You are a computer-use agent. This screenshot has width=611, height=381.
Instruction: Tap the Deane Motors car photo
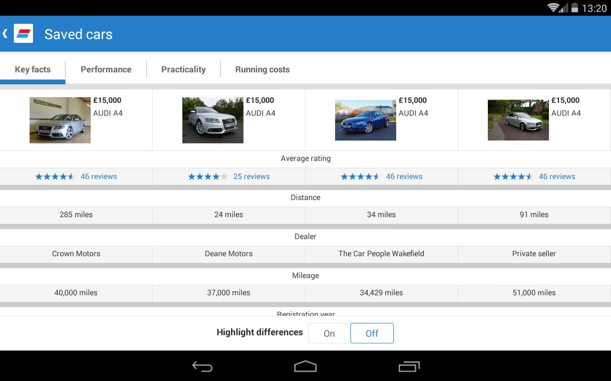(212, 120)
